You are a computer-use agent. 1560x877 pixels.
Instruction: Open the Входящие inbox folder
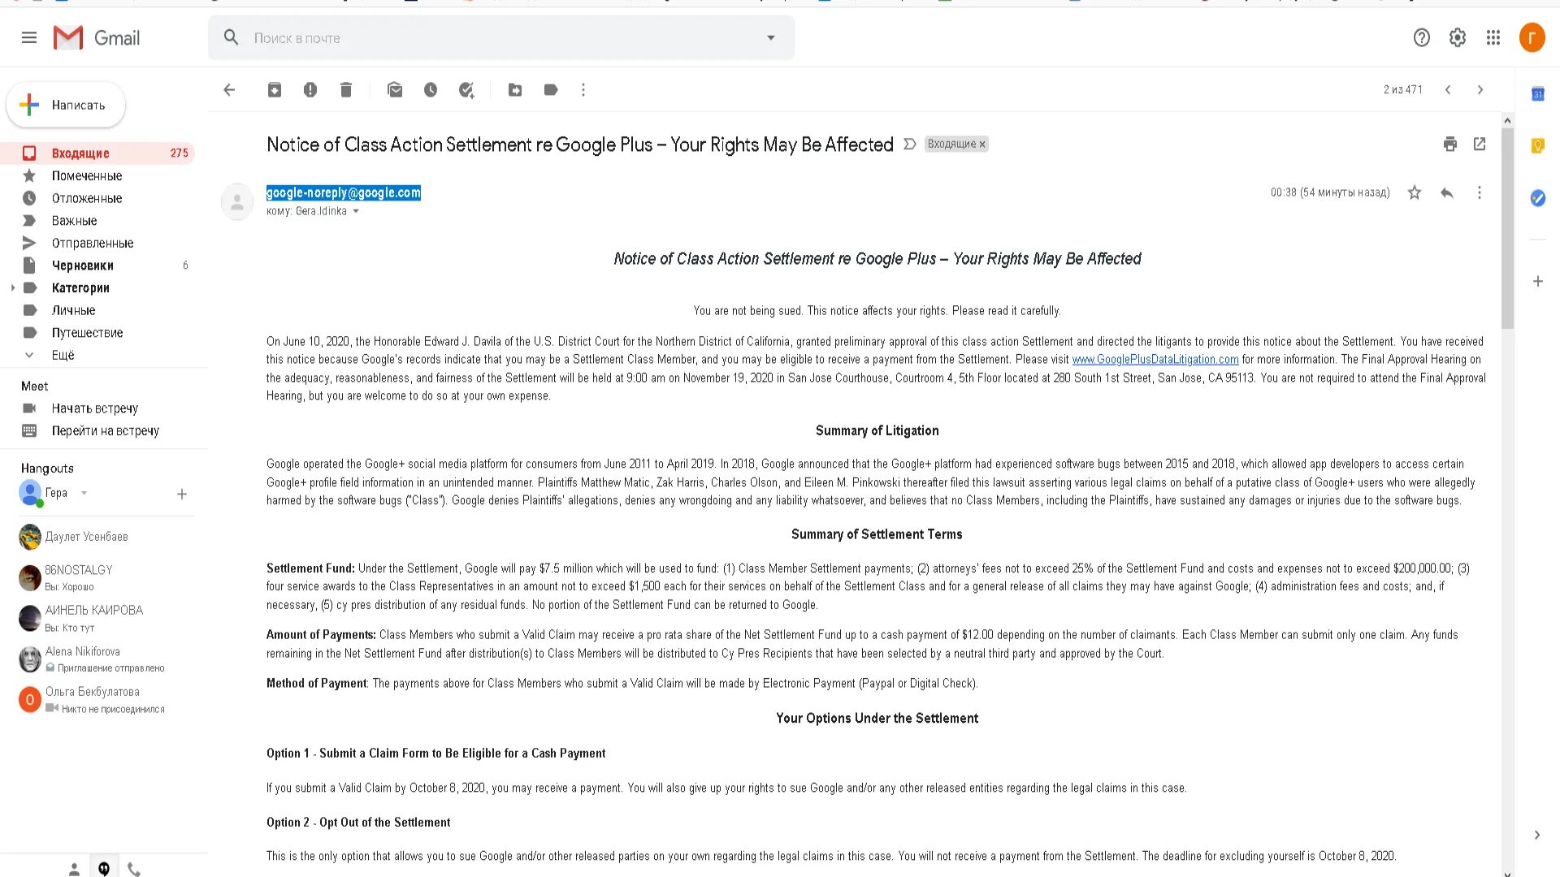[x=80, y=152]
